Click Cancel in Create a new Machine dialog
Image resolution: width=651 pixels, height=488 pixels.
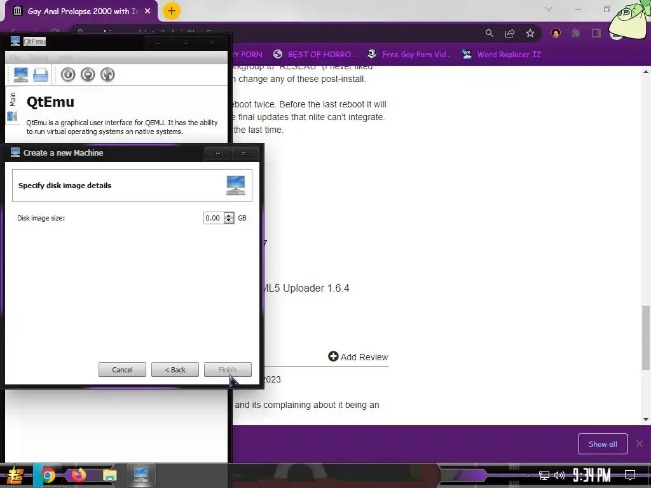pos(122,370)
